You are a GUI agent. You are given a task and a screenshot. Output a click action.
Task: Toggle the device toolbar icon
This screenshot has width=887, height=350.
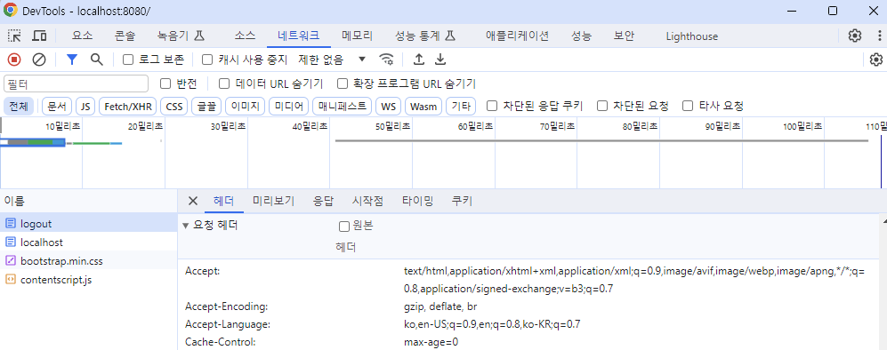point(39,36)
